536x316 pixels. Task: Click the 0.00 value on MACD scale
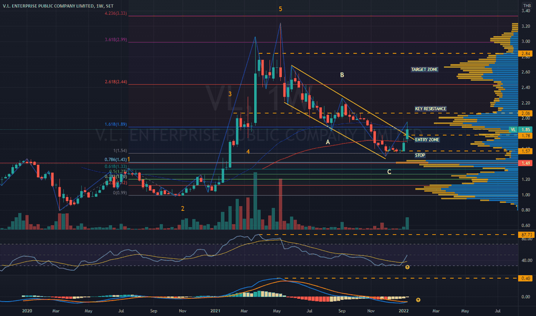(x=526, y=297)
